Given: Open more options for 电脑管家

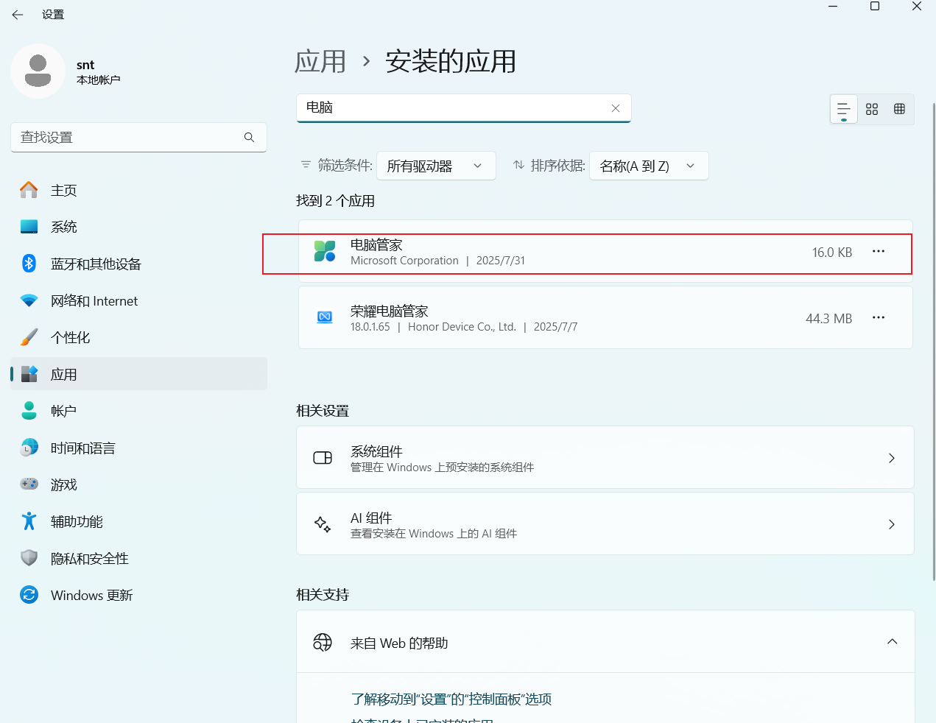Looking at the screenshot, I should (879, 252).
